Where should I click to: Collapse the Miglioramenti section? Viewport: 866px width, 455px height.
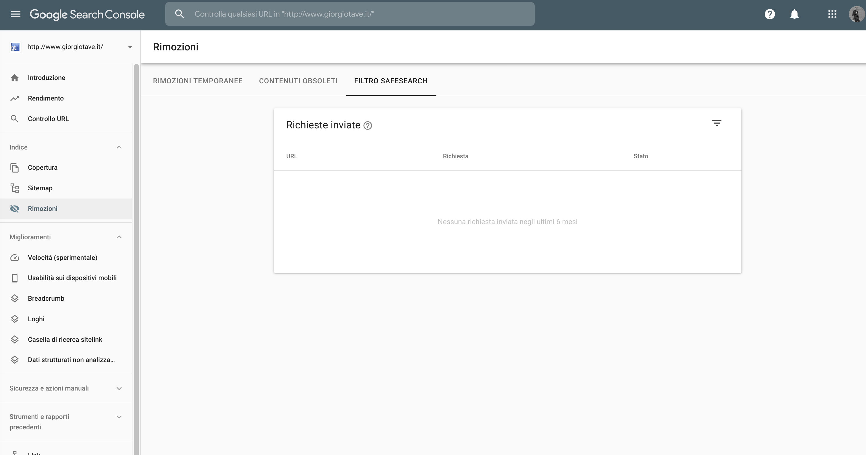(x=119, y=237)
